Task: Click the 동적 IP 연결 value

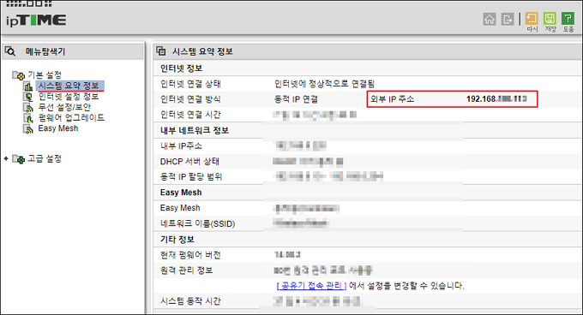Action: [x=296, y=99]
